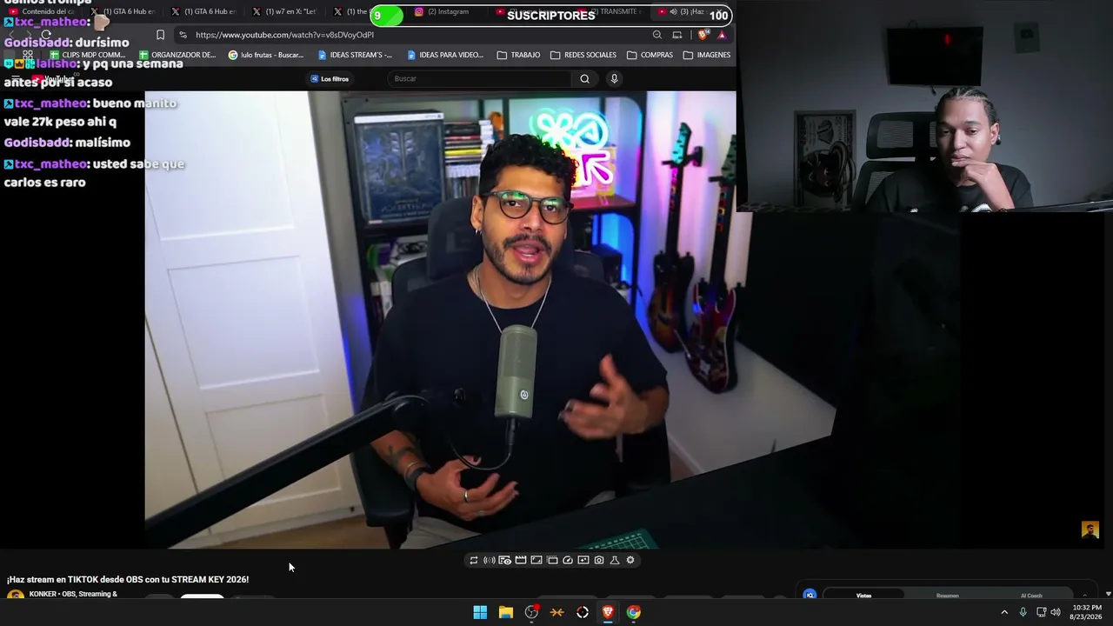Click the sound waves icon in the video toolbar
Viewport: 1113px width, 626px height.
pos(490,561)
